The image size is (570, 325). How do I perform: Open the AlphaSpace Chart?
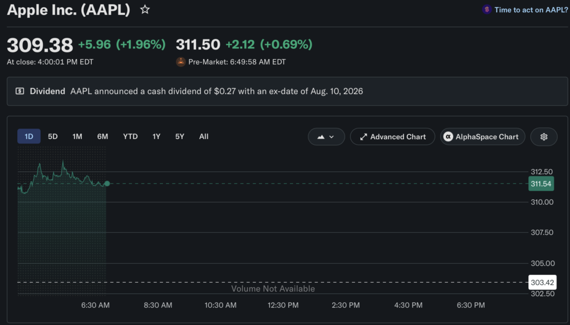(483, 137)
